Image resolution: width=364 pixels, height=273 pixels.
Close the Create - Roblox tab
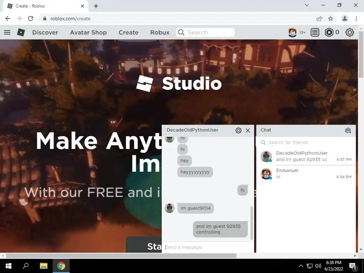coord(82,6)
